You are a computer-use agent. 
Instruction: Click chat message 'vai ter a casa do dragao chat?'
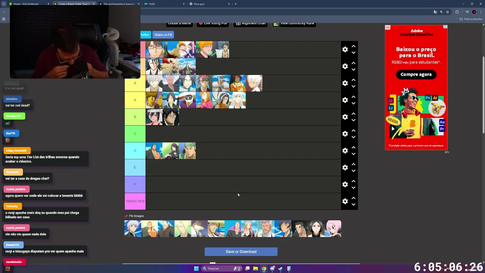[27, 179]
